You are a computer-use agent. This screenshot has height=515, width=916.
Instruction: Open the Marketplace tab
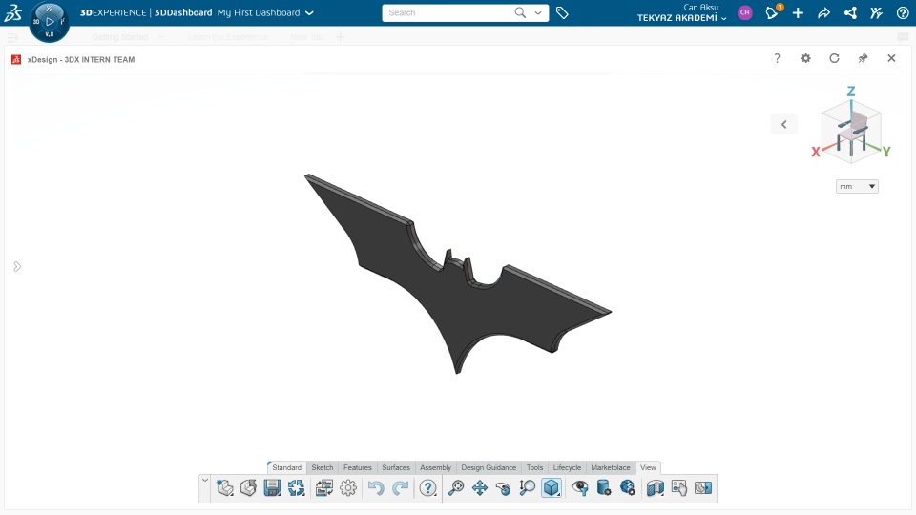point(611,467)
